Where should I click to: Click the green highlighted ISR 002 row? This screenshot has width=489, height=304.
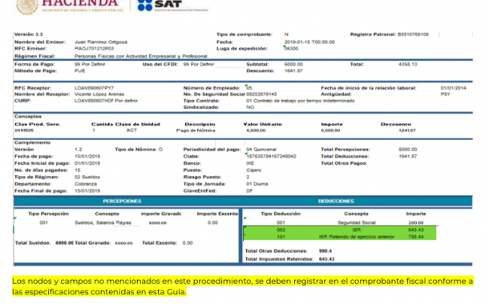pyautogui.click(x=340, y=230)
